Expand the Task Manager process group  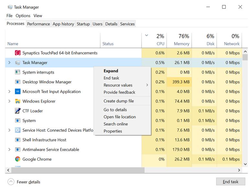click(9, 63)
